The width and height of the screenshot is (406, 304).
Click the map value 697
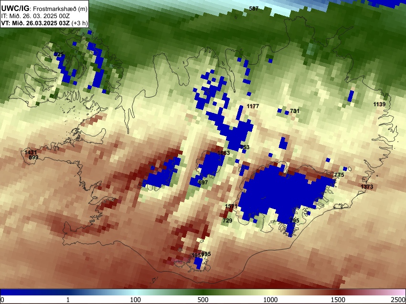[x=203, y=182]
